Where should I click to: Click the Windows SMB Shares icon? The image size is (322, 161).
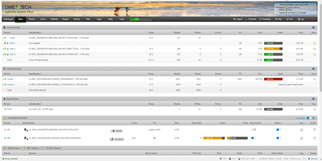click(5, 148)
